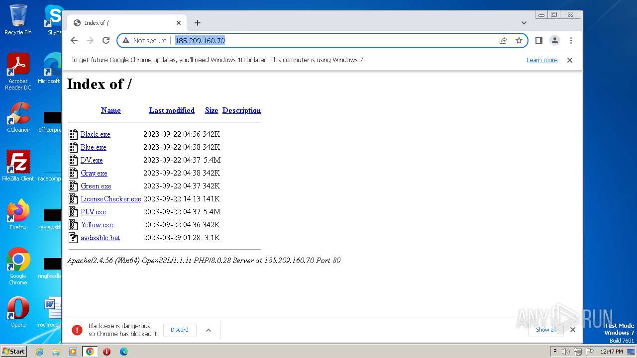Click the binary file icon beside LicenseChecker.exe
Image resolution: width=637 pixels, height=358 pixels.
73,199
